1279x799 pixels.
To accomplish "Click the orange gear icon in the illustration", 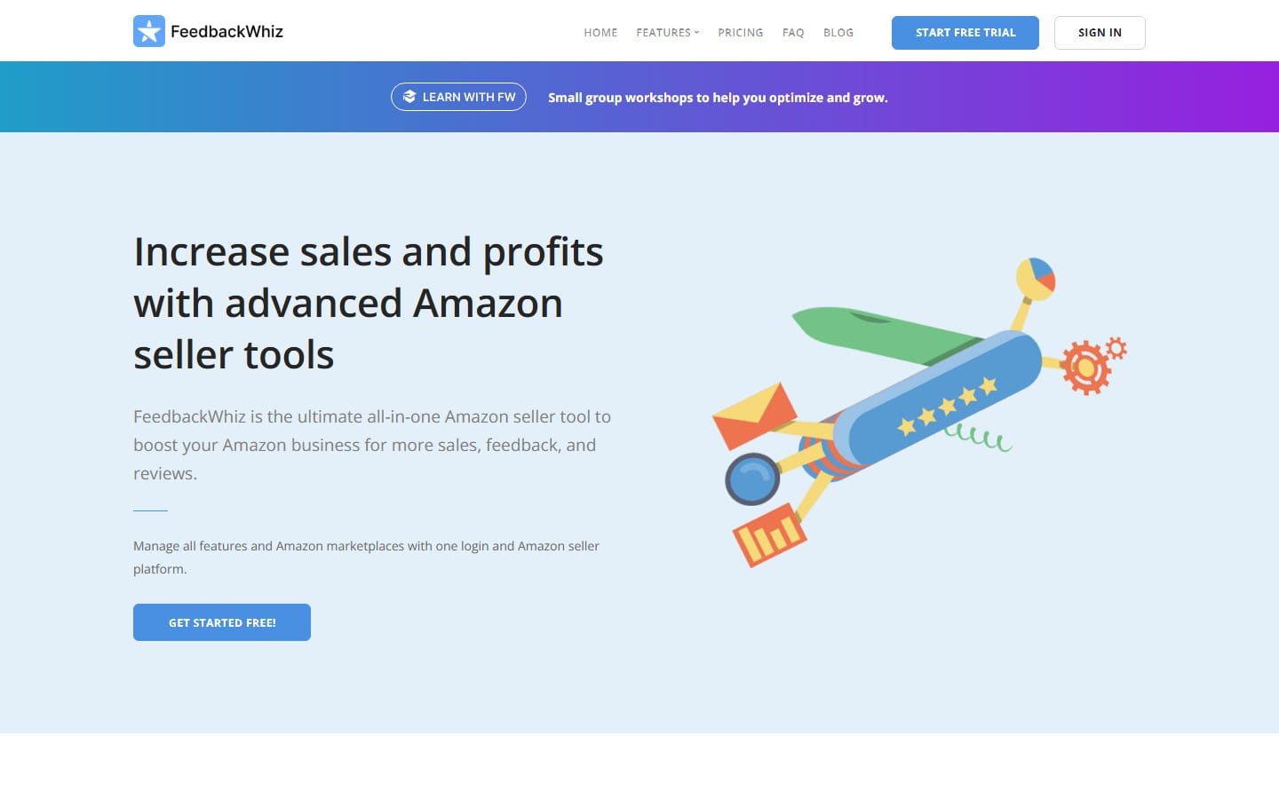I will [x=1085, y=367].
